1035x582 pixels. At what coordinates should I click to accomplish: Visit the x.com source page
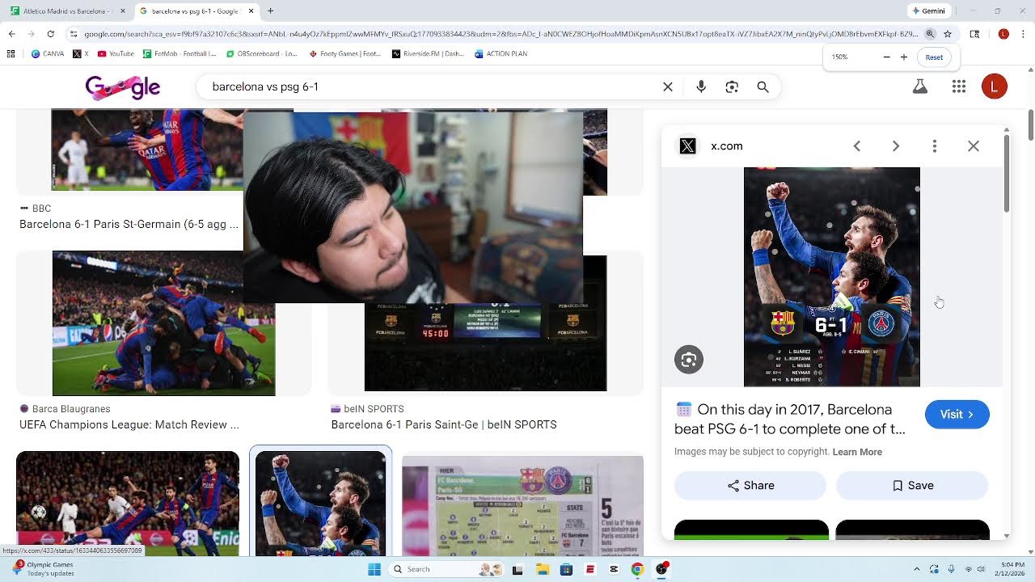pyautogui.click(x=957, y=415)
